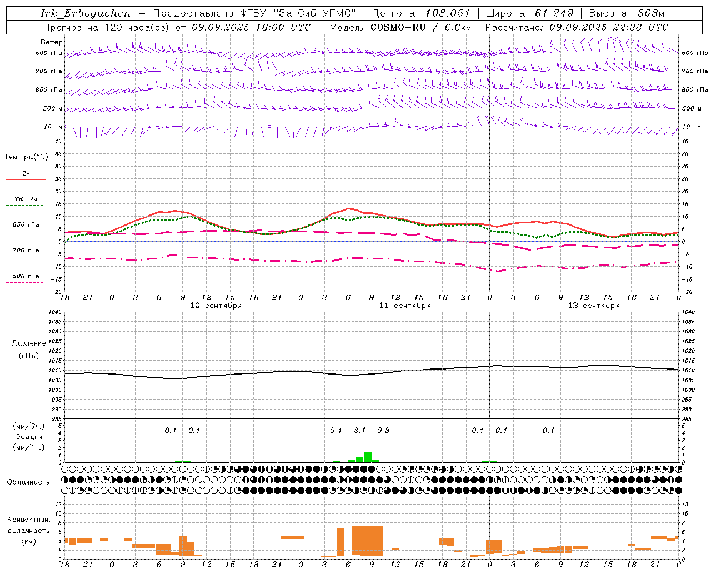Click the model name COSMO-RU / 6.6км
This screenshot has height=569, width=711.
[421, 27]
